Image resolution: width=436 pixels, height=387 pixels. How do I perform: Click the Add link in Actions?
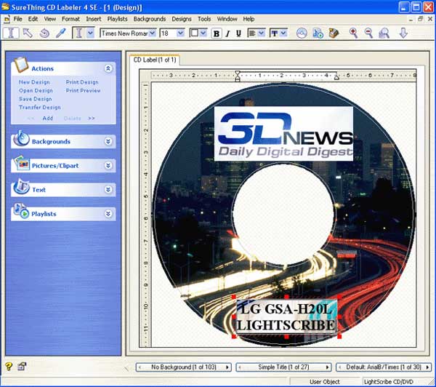[x=47, y=119]
